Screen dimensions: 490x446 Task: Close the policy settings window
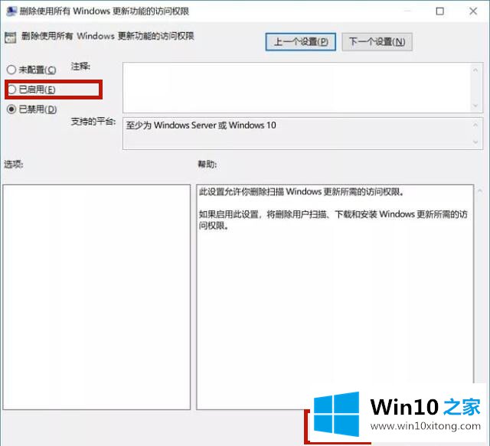pos(473,11)
